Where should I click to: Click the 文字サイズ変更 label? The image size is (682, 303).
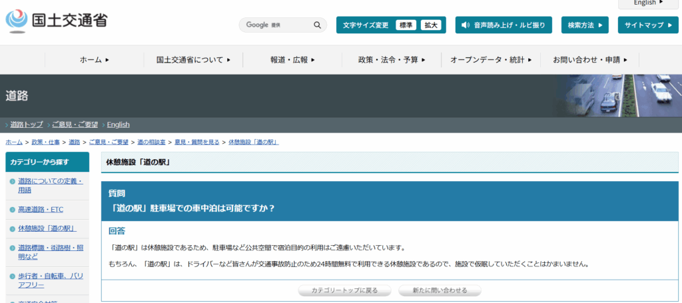click(x=366, y=25)
